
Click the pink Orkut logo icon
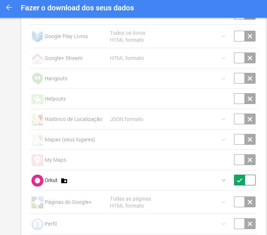(x=37, y=181)
